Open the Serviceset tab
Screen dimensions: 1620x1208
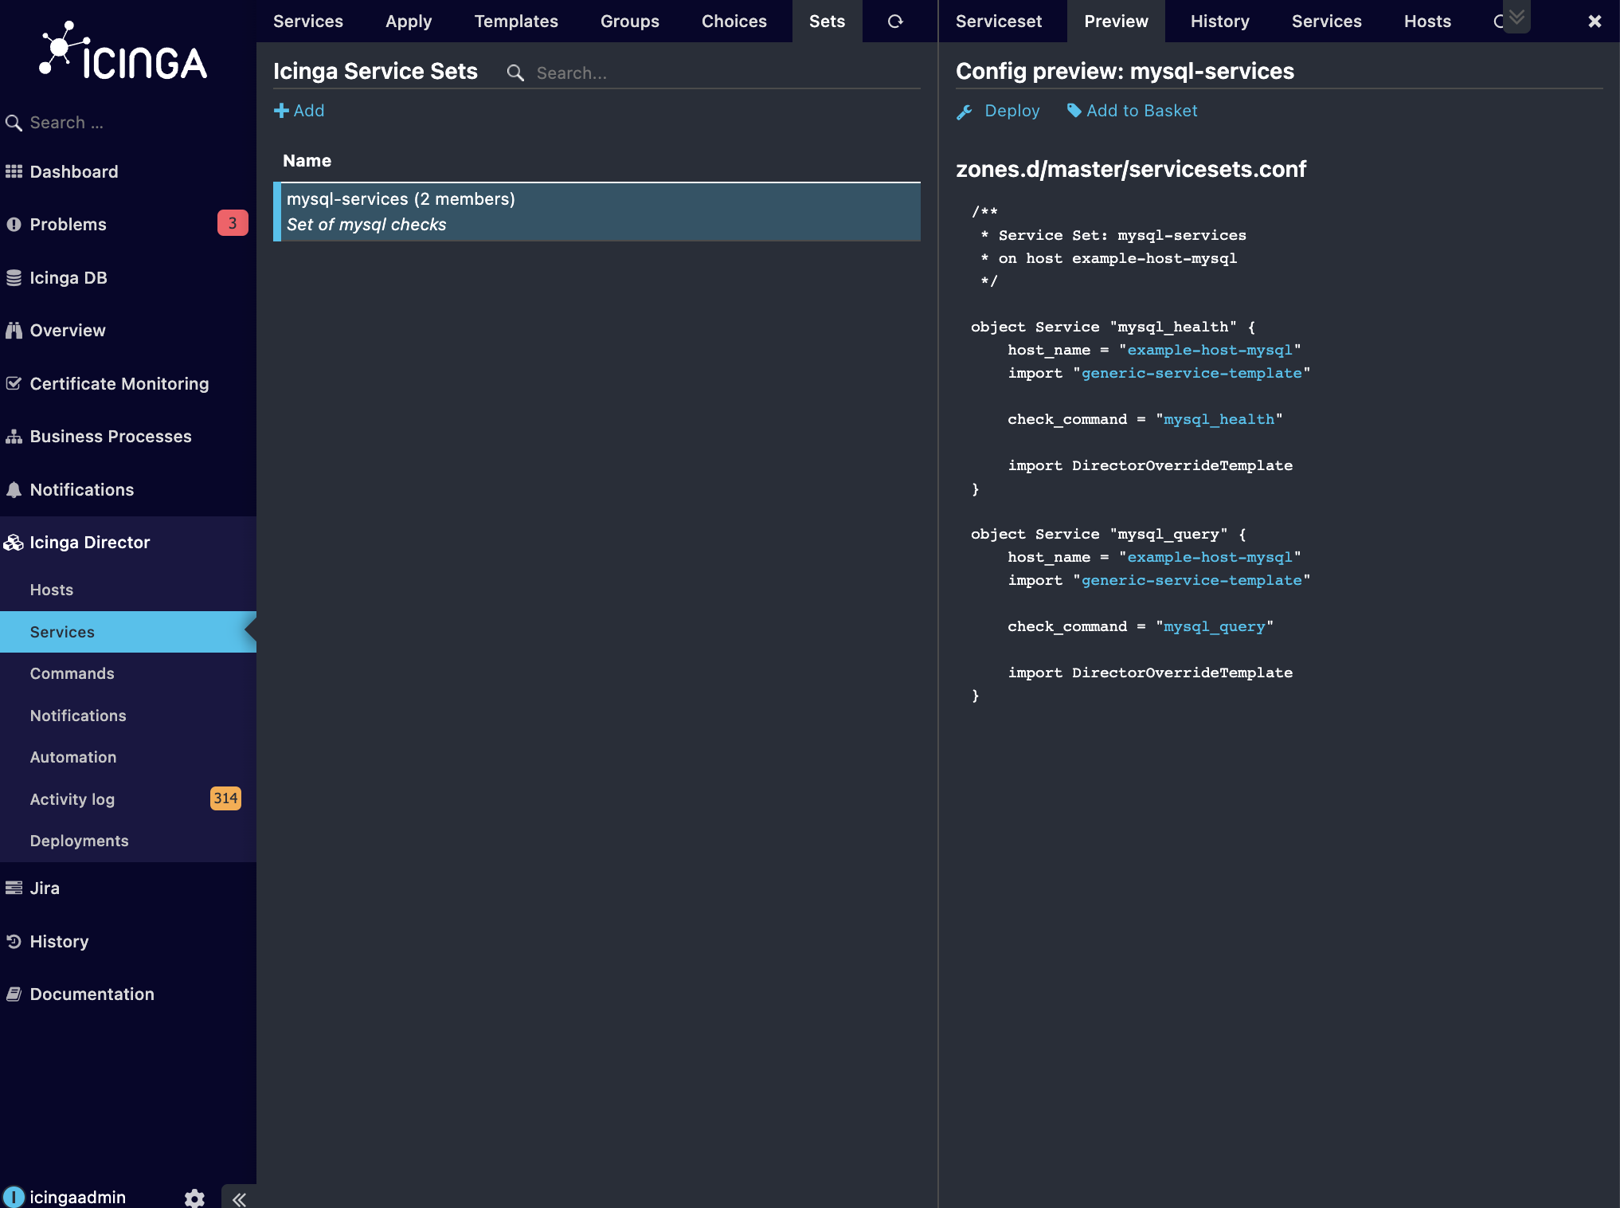coord(999,22)
